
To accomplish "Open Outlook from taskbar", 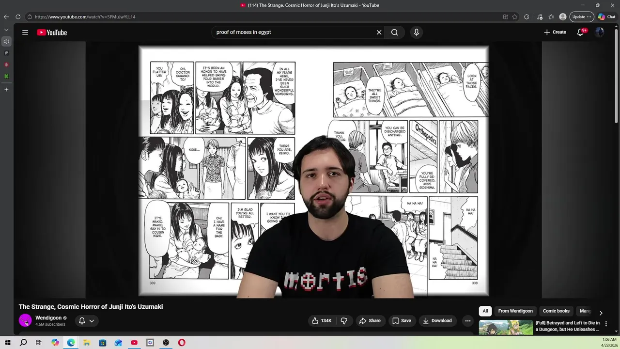I will pyautogui.click(x=118, y=343).
